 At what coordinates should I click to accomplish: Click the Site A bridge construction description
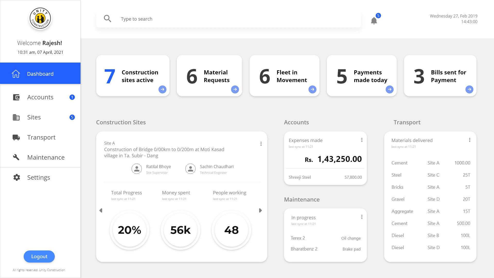tap(164, 152)
